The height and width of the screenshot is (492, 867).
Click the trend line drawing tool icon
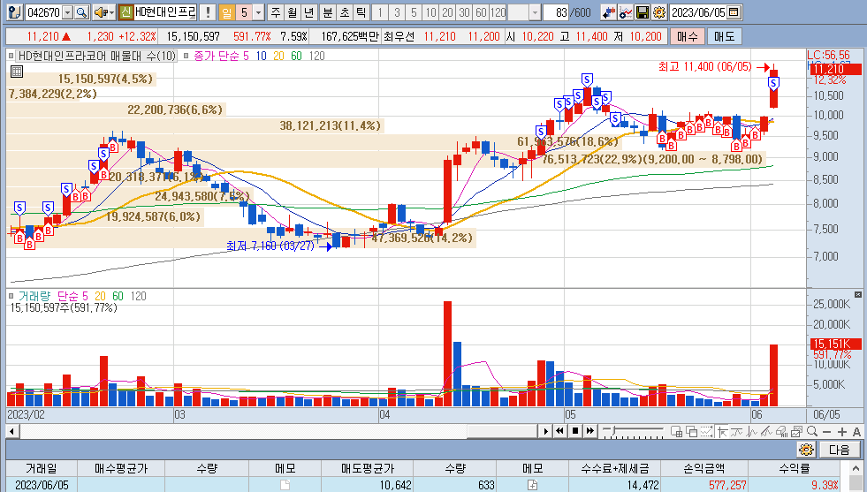766,432
